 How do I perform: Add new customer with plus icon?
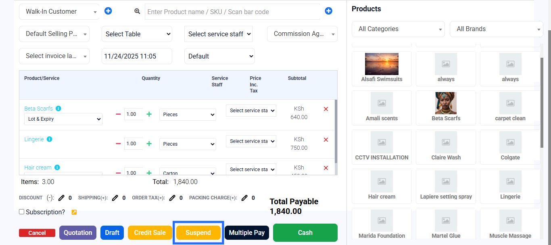click(x=108, y=11)
